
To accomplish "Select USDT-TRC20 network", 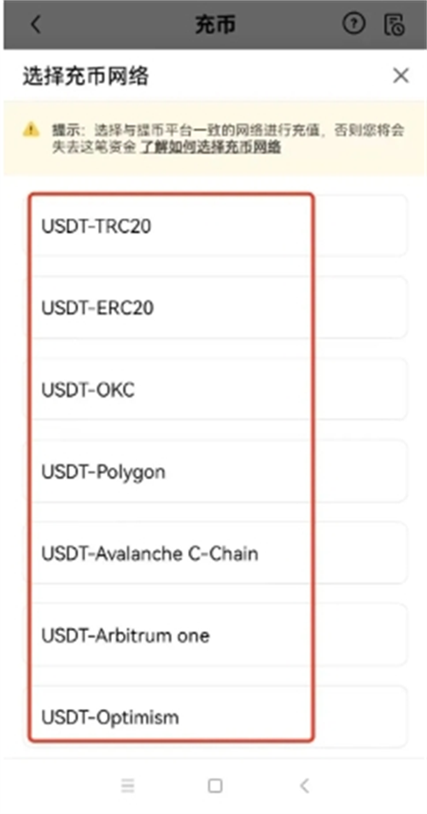I will tap(215, 227).
